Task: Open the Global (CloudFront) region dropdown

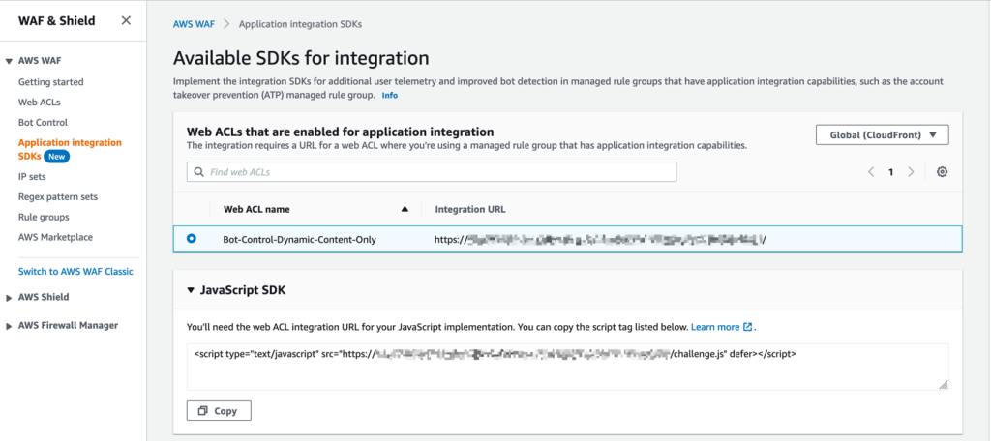Action: coord(883,134)
